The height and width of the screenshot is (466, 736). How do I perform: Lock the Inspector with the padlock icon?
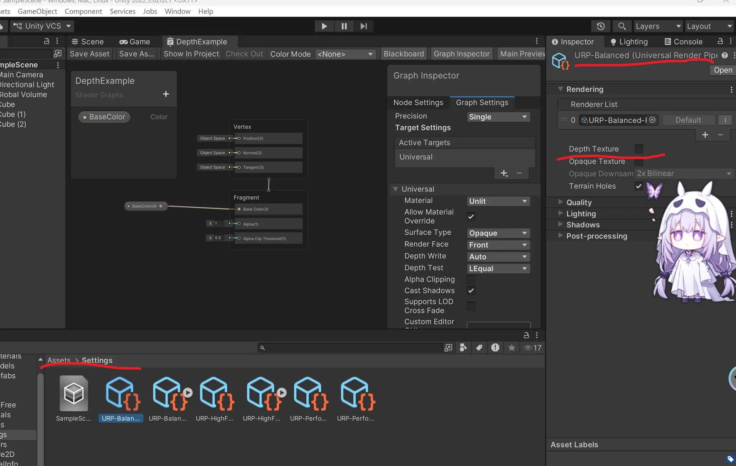(720, 41)
